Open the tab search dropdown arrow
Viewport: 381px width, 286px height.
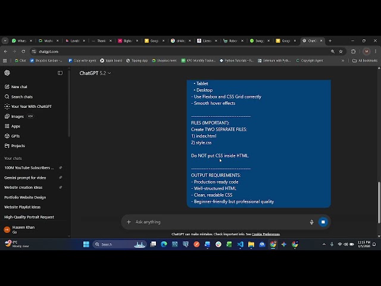(5, 41)
